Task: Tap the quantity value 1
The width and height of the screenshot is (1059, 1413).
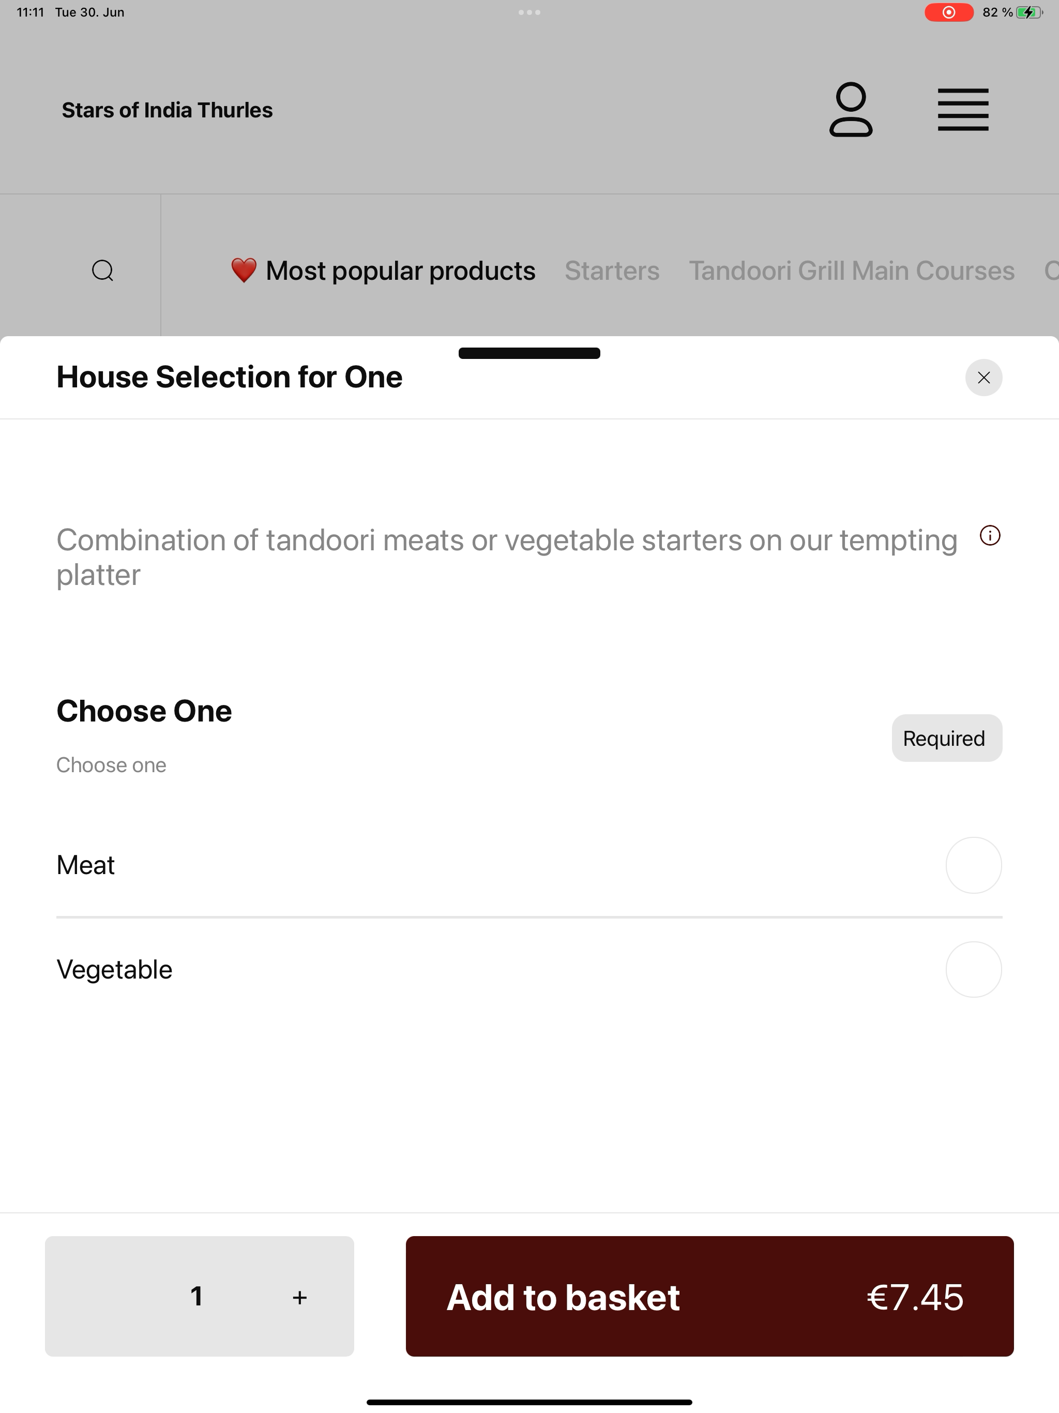Action: pyautogui.click(x=196, y=1296)
